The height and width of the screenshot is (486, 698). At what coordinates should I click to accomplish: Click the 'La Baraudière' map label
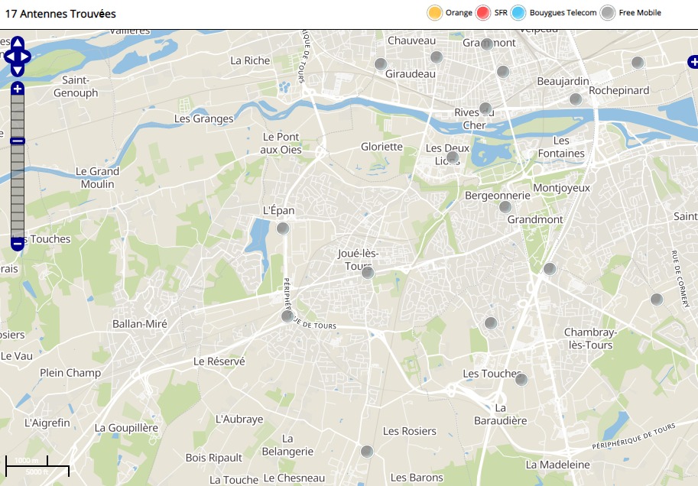500,414
